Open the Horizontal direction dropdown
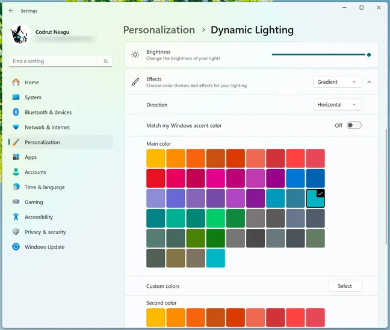Image resolution: width=390 pixels, height=330 pixels. [x=338, y=105]
